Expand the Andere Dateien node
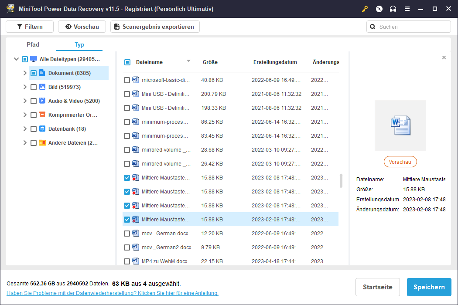Viewport: 458px width, 305px height. (x=25, y=143)
